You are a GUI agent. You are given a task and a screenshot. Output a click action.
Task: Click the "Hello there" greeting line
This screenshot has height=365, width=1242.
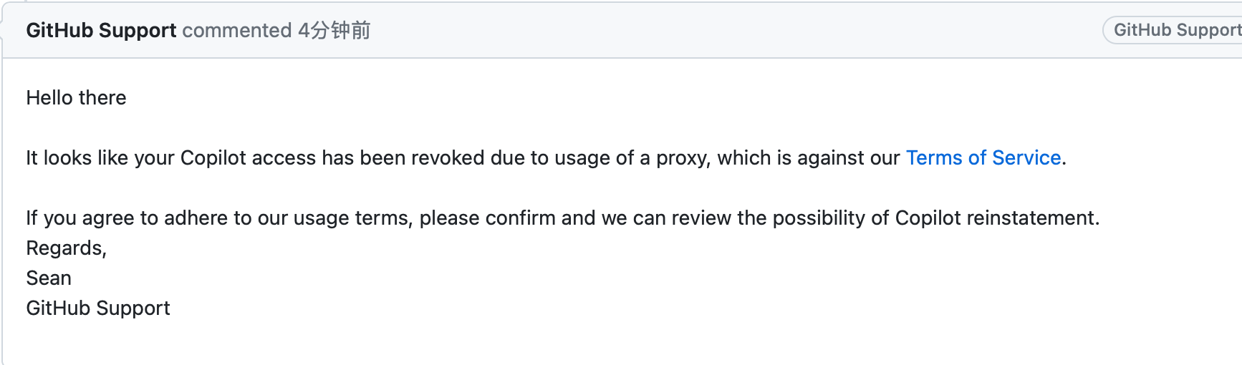point(76,98)
